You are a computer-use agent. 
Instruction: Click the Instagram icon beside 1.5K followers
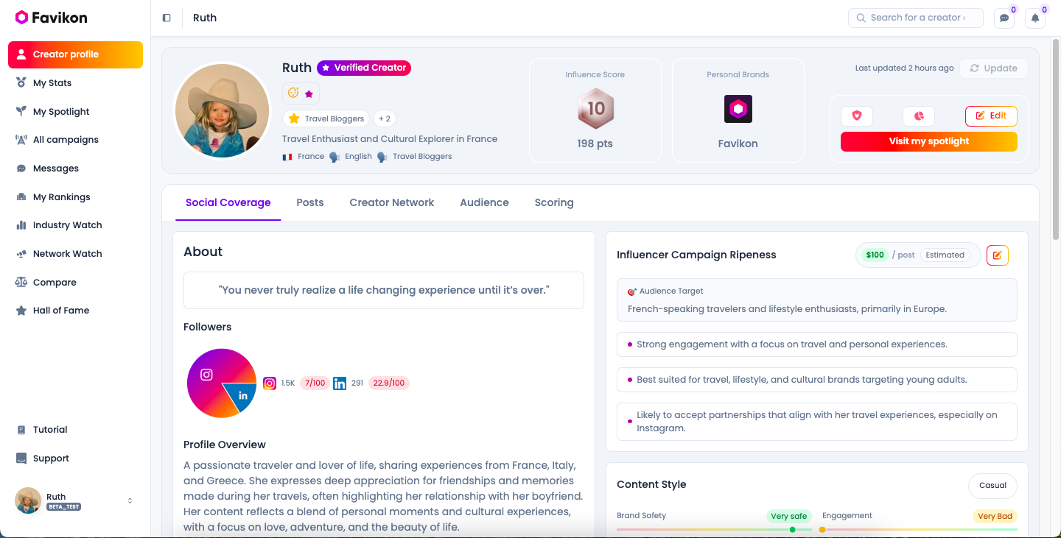tap(270, 383)
